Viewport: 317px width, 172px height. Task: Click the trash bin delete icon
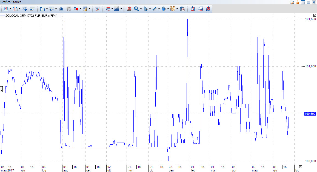(182, 9)
